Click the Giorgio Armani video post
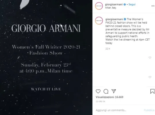This screenshot has width=155, height=115. pos(46,57)
